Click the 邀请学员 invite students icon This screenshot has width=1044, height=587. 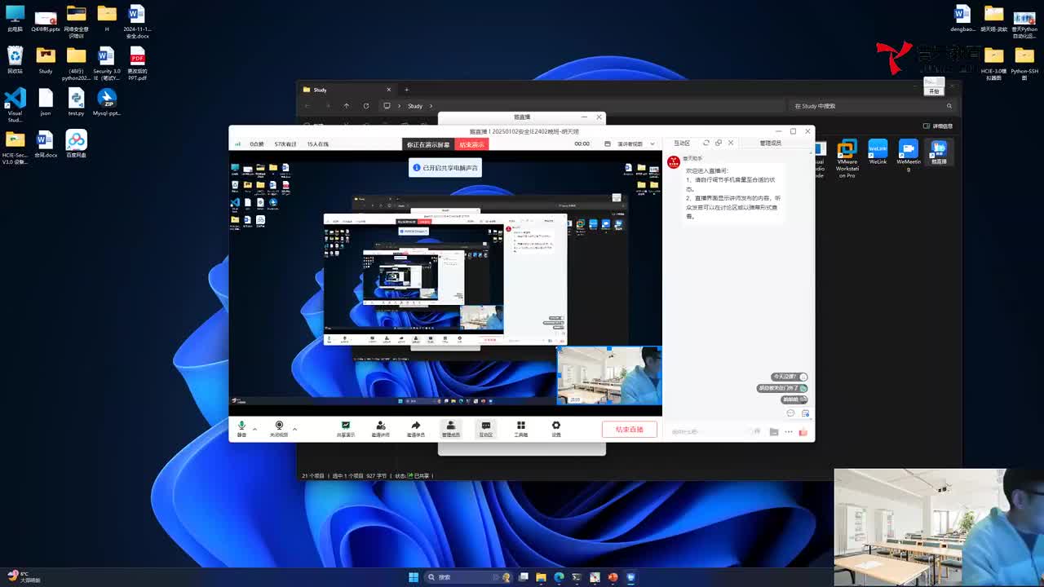[416, 428]
